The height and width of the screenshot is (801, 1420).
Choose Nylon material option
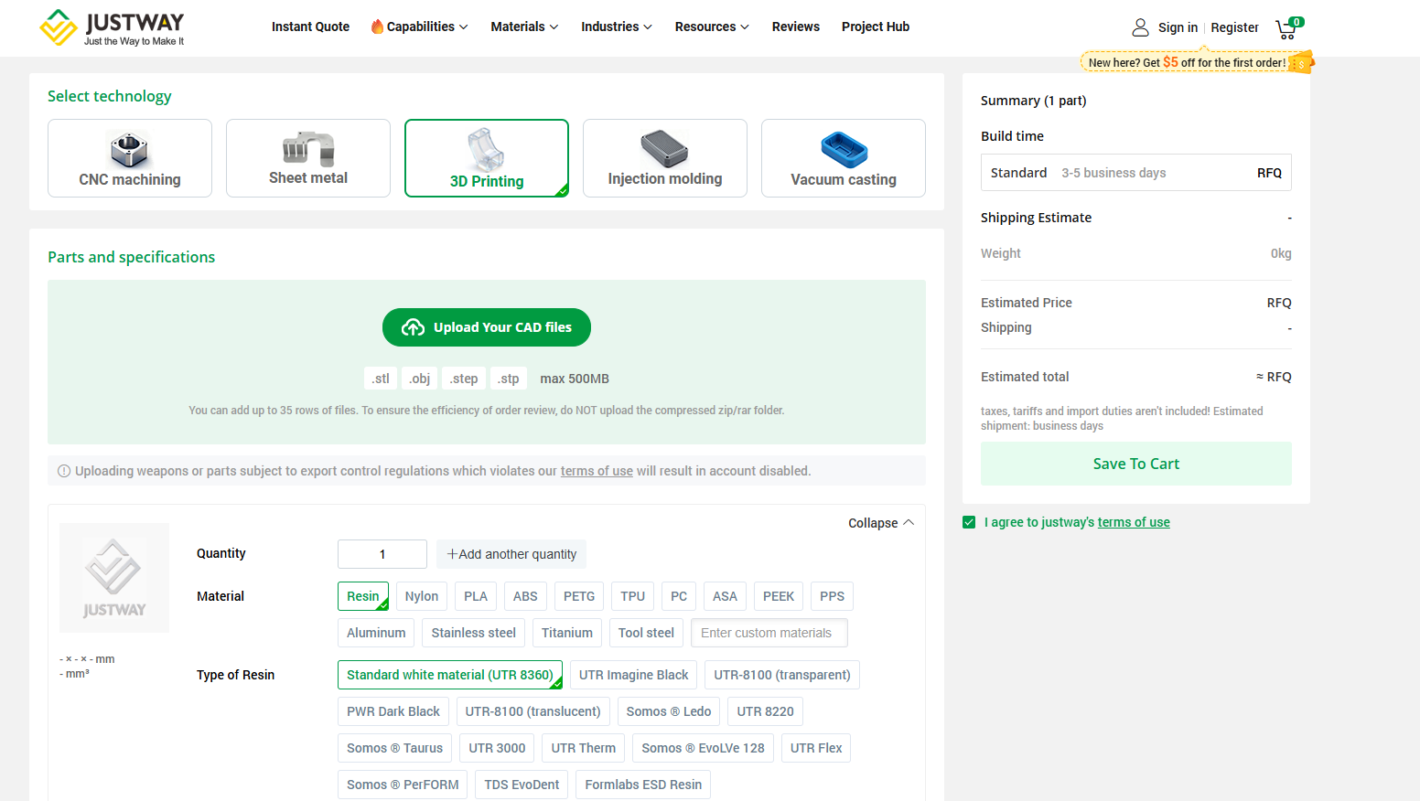coord(422,596)
